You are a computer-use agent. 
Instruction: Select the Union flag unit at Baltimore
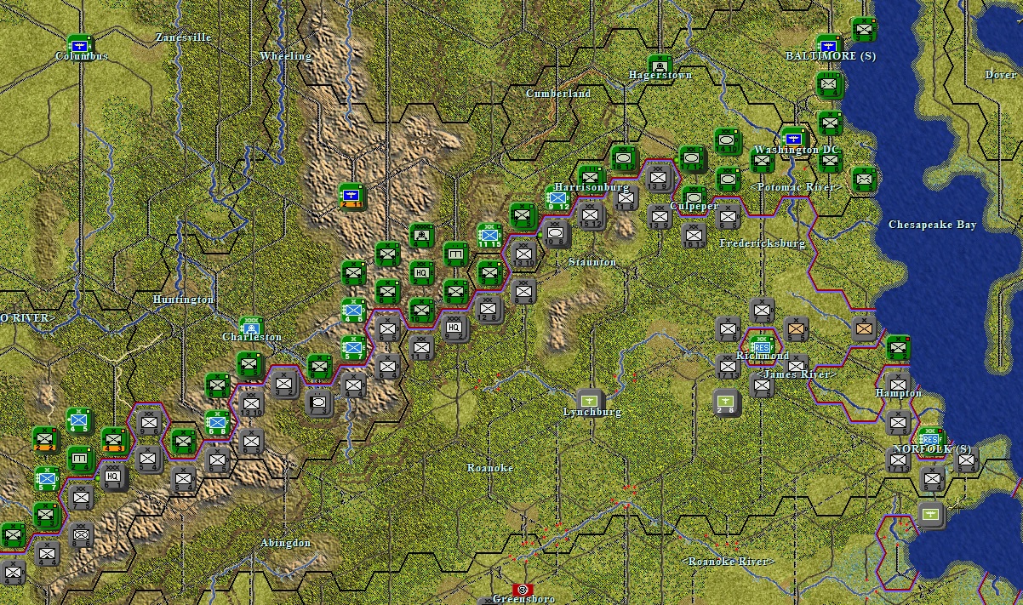pos(829,45)
